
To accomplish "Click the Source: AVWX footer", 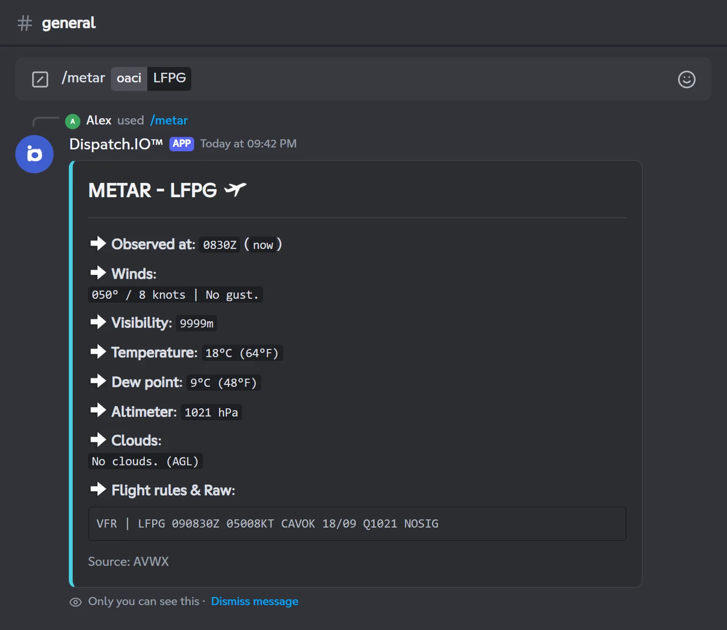I will pos(129,562).
